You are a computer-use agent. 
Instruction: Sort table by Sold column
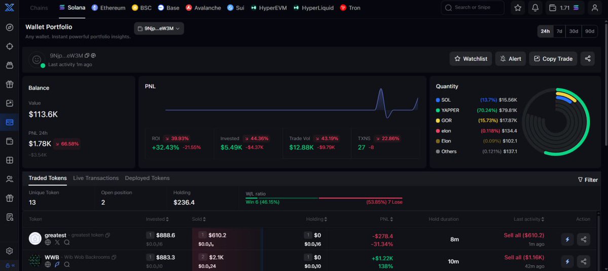click(x=199, y=219)
